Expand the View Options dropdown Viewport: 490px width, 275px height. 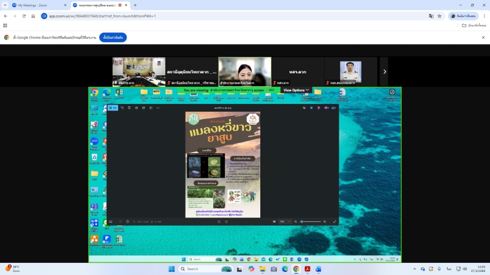click(296, 90)
